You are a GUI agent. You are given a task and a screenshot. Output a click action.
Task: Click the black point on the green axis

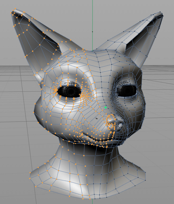(92, 31)
